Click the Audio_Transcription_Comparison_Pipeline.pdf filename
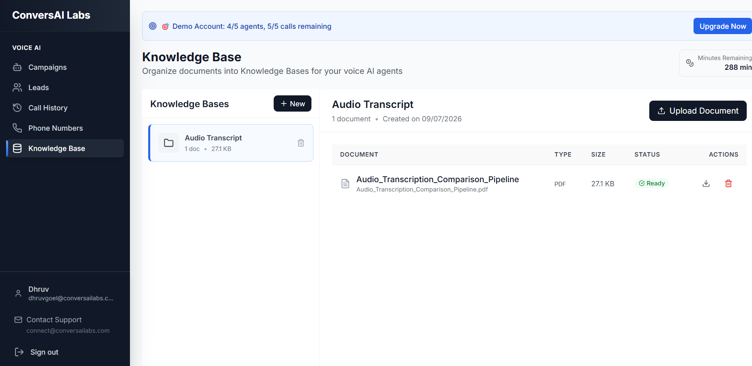752x366 pixels. coord(422,189)
